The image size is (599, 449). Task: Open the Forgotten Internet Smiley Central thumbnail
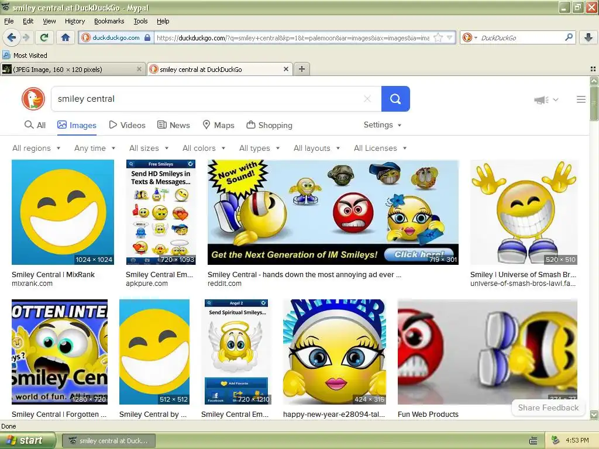pyautogui.click(x=60, y=351)
